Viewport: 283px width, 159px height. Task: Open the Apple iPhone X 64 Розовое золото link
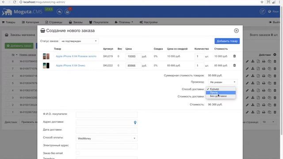(76, 56)
